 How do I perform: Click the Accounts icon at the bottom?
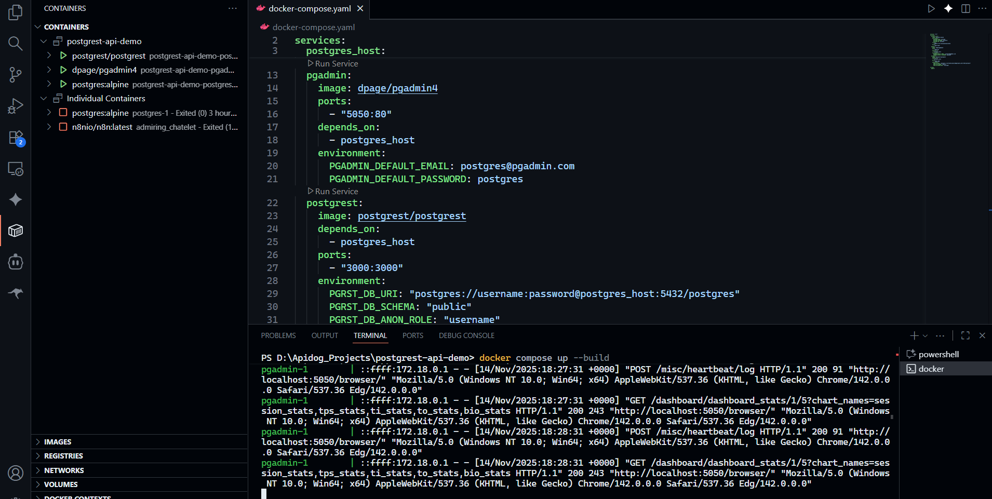[x=15, y=473]
